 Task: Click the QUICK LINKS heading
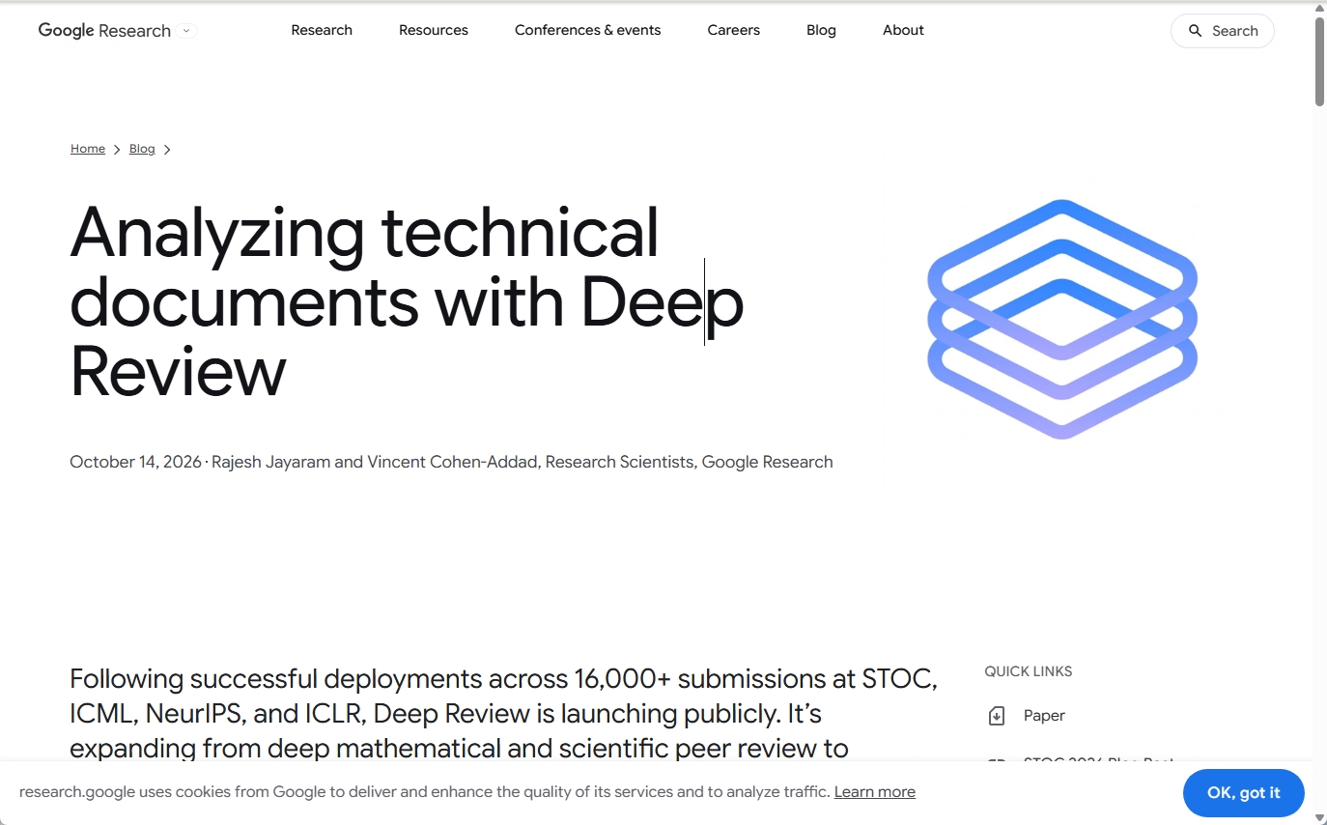[x=1029, y=671]
